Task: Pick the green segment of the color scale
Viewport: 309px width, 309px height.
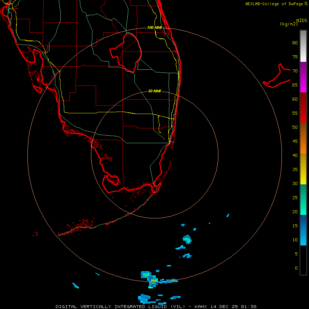Action: click(303, 199)
